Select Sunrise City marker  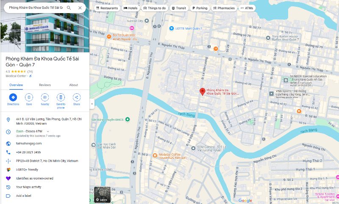pyautogui.click(x=147, y=21)
